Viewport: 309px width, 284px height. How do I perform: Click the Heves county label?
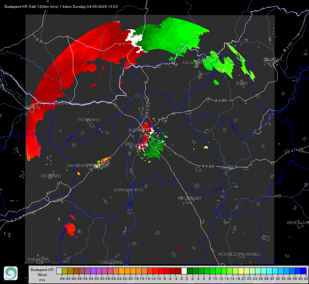click(233, 128)
